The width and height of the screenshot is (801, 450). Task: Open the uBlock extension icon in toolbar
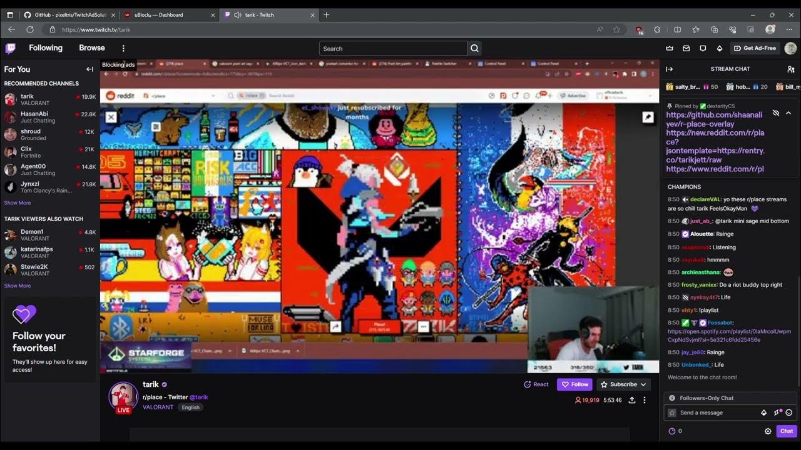coord(639,29)
